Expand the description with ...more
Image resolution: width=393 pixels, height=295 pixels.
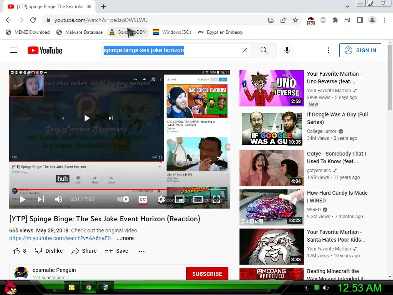coord(125,238)
